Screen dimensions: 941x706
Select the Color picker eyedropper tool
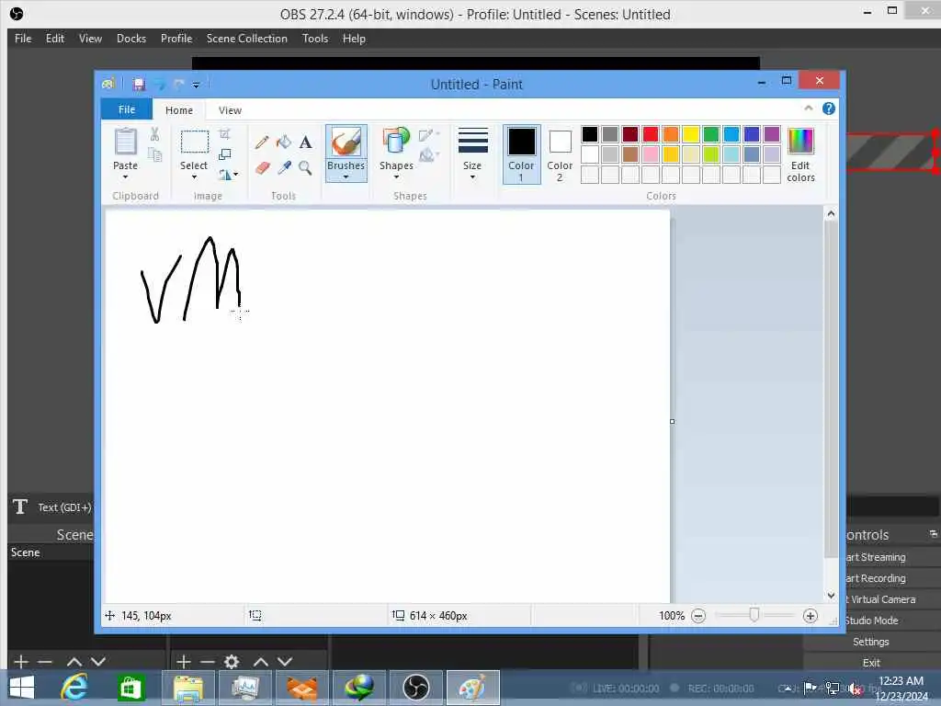[284, 167]
